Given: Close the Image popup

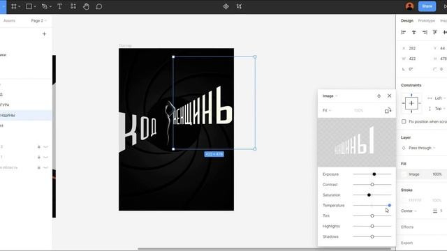Looking at the screenshot, I should tap(390, 96).
